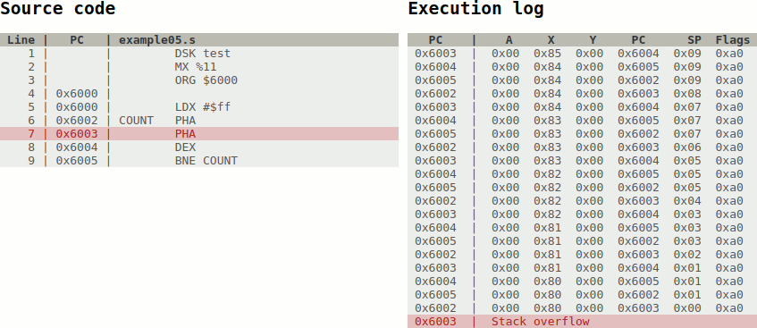Click the PC header in the source code table

point(77,40)
